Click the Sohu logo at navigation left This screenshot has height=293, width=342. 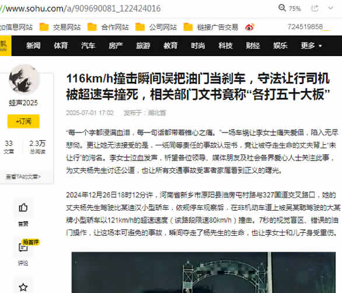5,46
